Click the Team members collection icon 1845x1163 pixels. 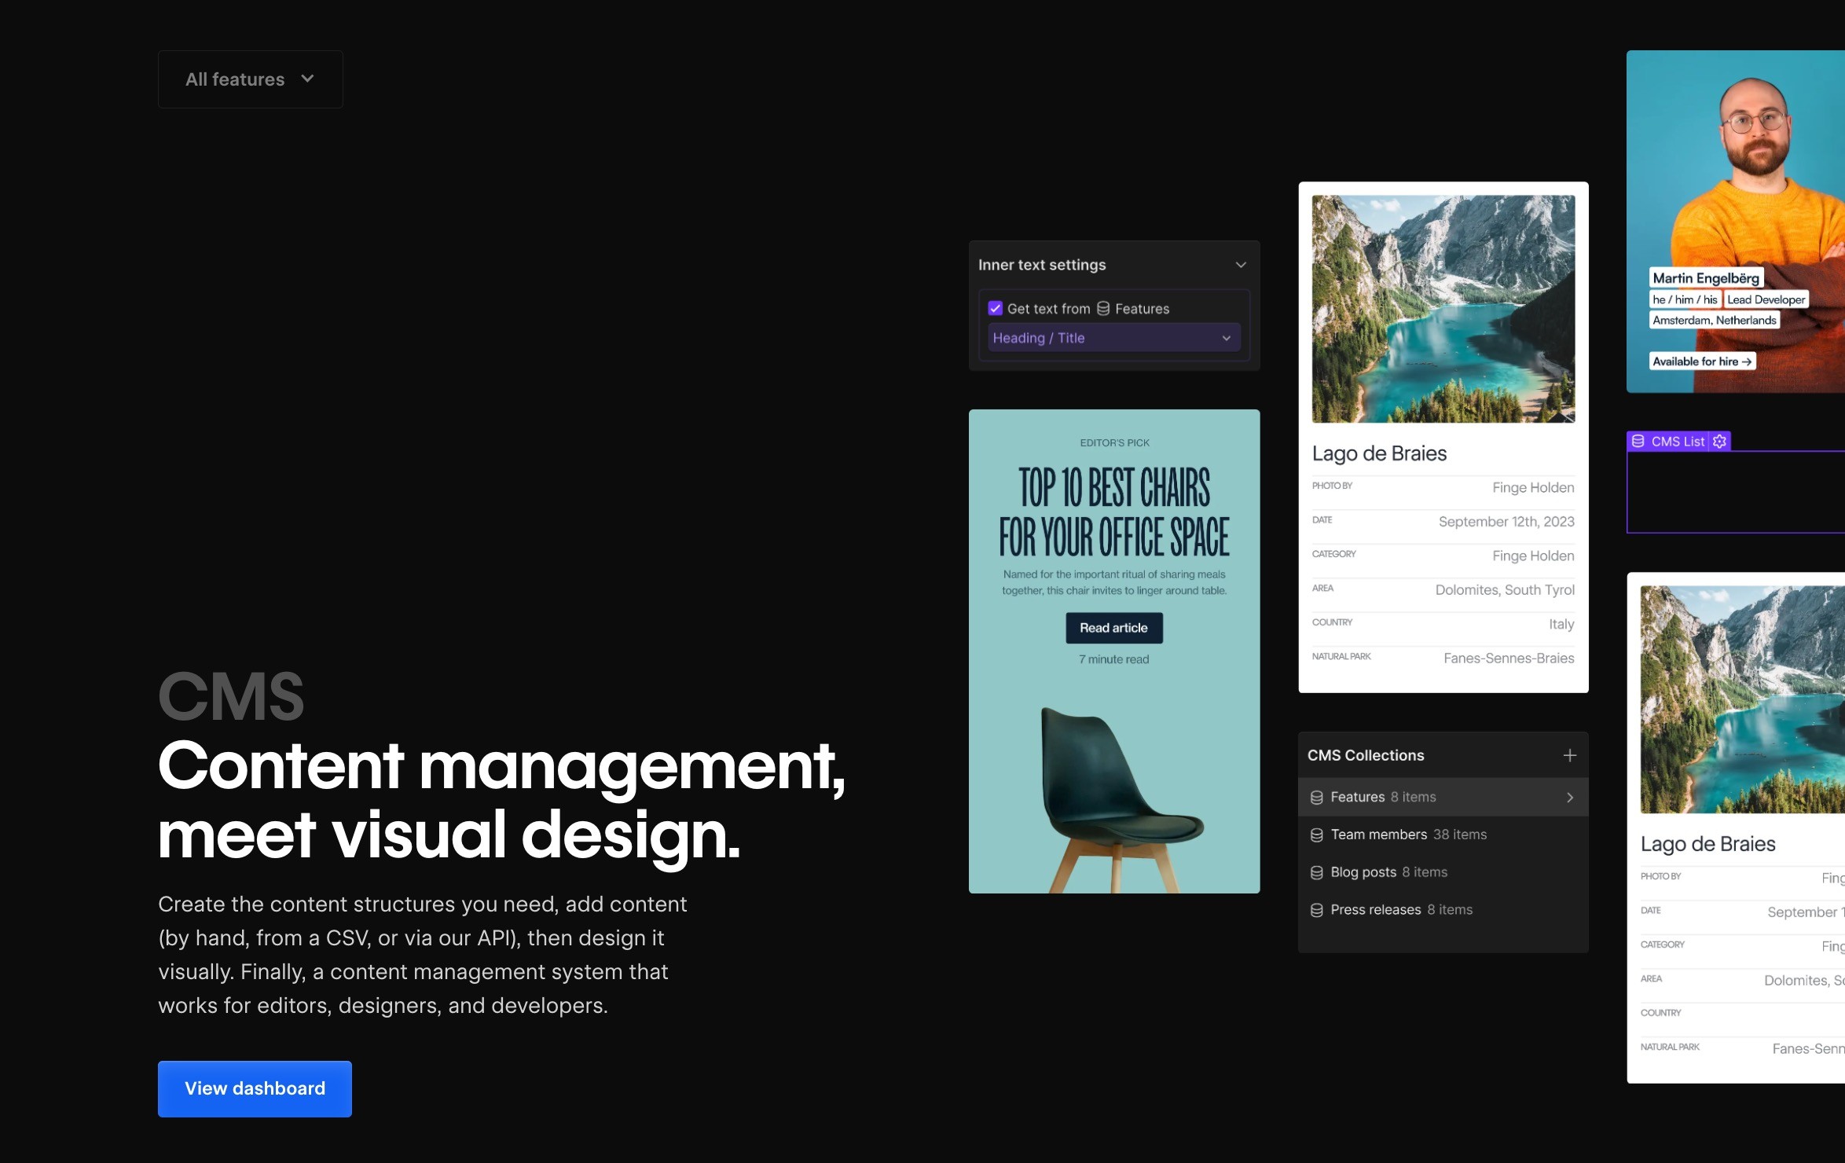coord(1315,834)
